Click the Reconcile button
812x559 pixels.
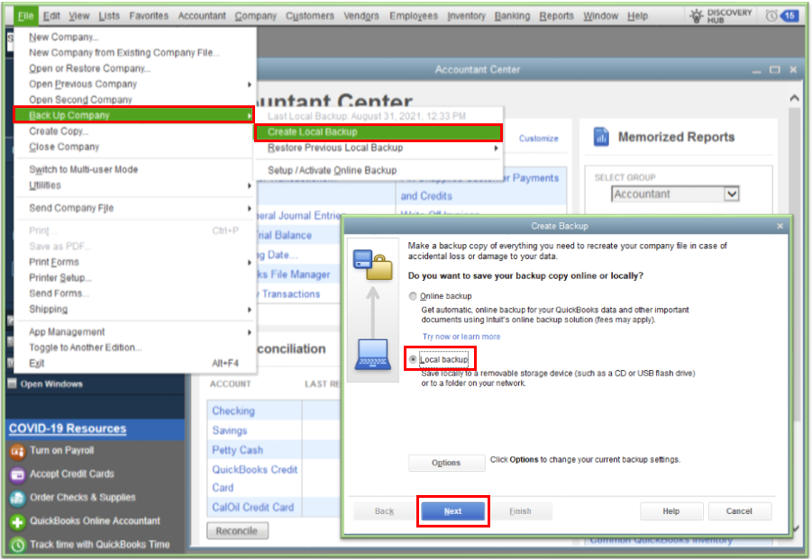(237, 530)
